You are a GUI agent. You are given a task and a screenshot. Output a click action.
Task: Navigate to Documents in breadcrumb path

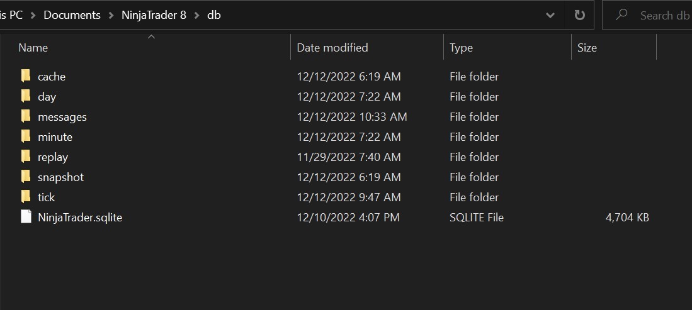(72, 15)
